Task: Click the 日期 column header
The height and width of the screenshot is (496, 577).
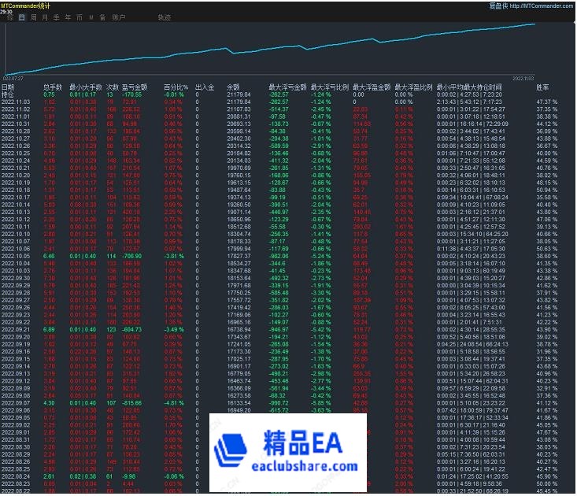Action: [8, 87]
